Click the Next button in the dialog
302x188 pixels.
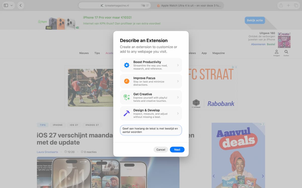pos(177,150)
